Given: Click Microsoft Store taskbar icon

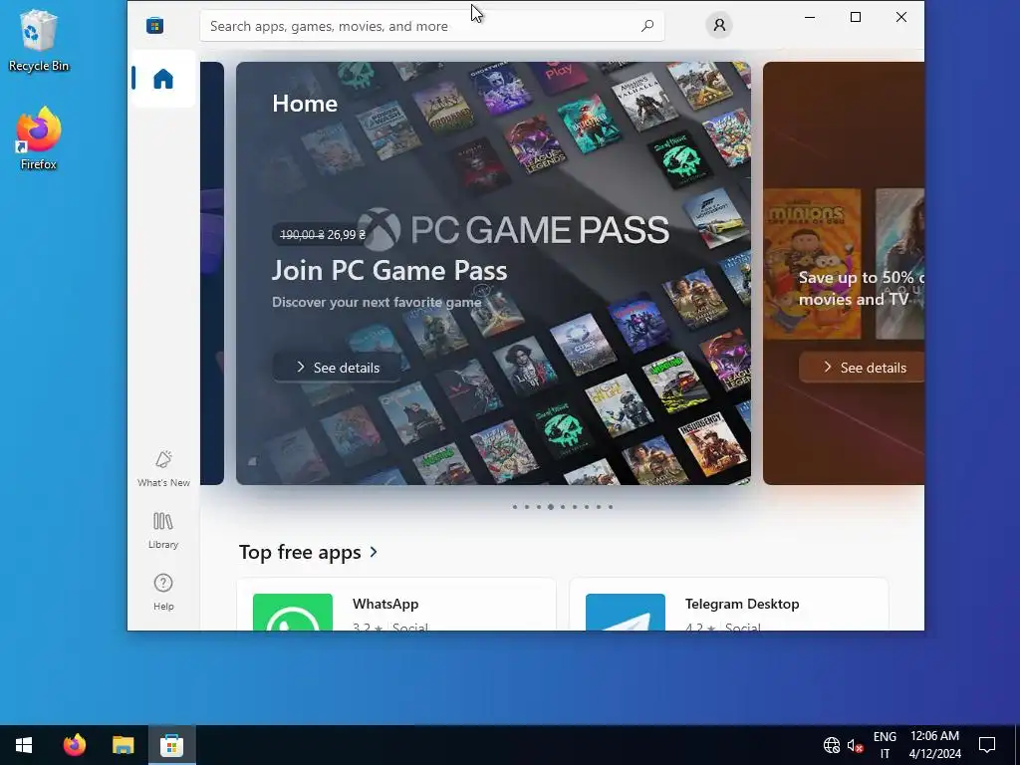Looking at the screenshot, I should click(171, 745).
